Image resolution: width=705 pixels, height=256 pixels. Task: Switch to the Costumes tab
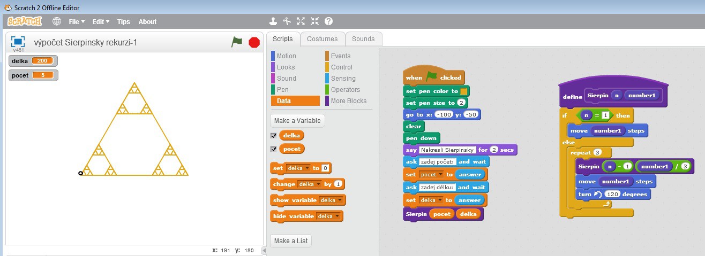(322, 39)
